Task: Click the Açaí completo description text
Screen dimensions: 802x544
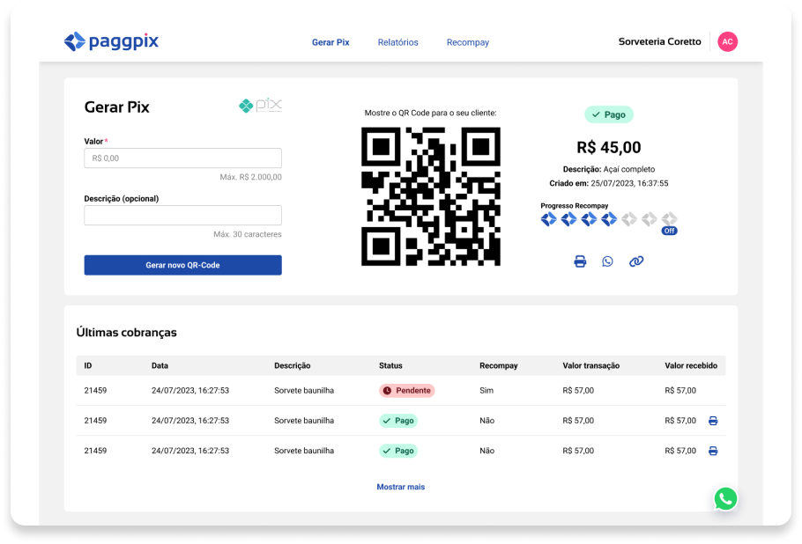Action: click(x=629, y=169)
